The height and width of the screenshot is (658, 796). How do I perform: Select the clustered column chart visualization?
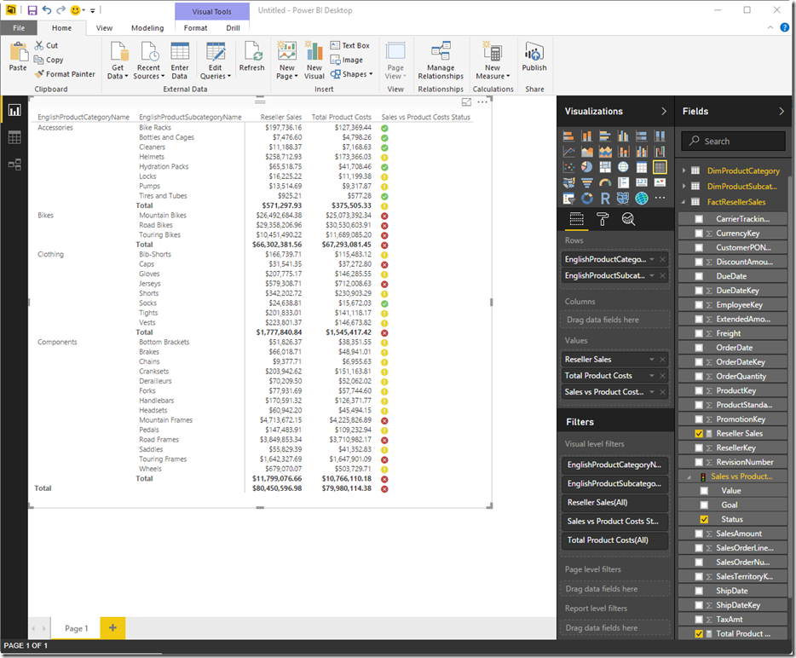(x=623, y=136)
